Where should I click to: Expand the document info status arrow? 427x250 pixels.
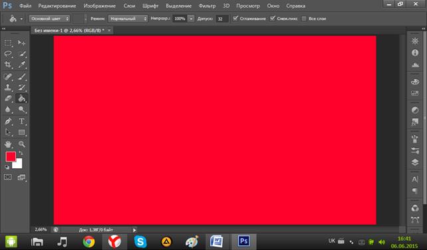[134, 230]
